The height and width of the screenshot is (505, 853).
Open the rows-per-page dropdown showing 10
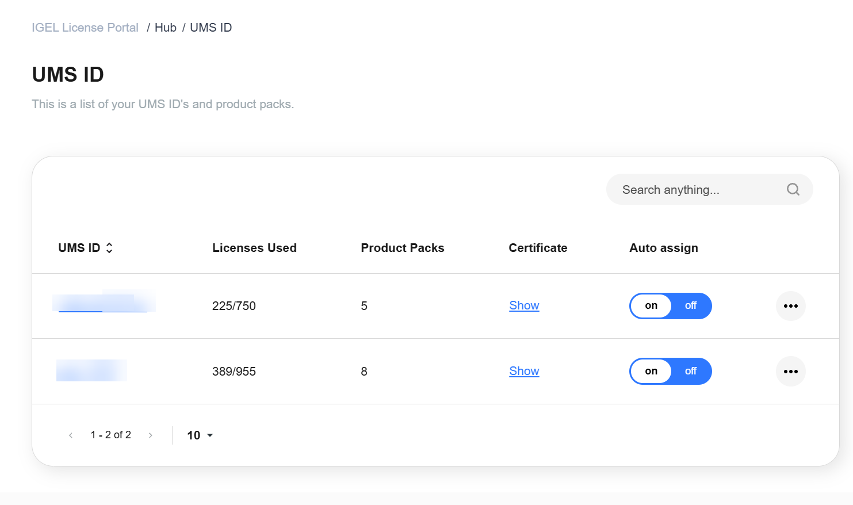[200, 435]
